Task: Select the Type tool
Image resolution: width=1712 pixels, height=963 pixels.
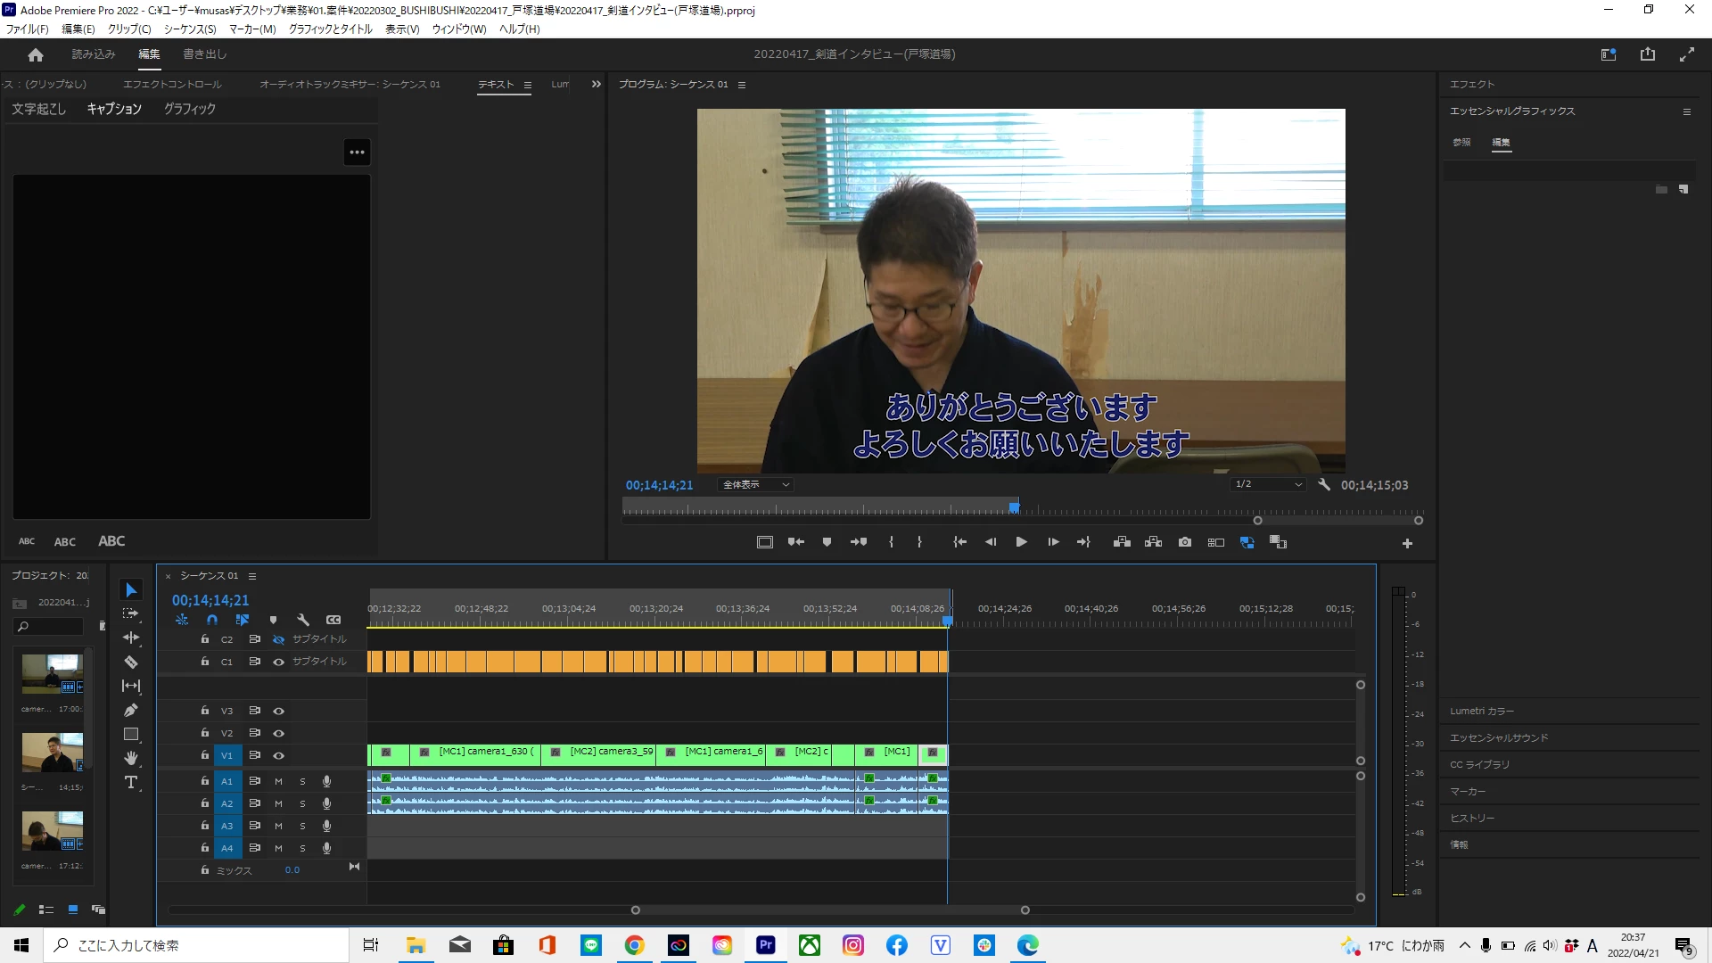Action: pos(131,782)
